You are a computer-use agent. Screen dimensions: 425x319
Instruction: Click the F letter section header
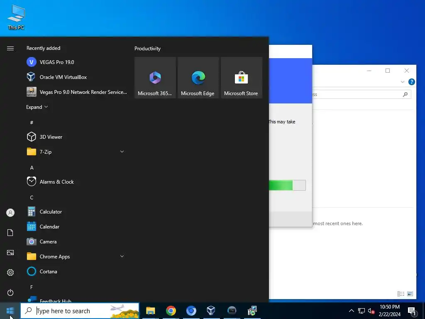coord(32,287)
